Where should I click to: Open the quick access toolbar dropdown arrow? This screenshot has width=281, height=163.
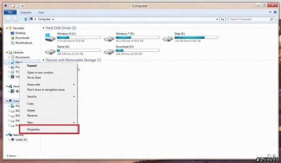coord(22,6)
